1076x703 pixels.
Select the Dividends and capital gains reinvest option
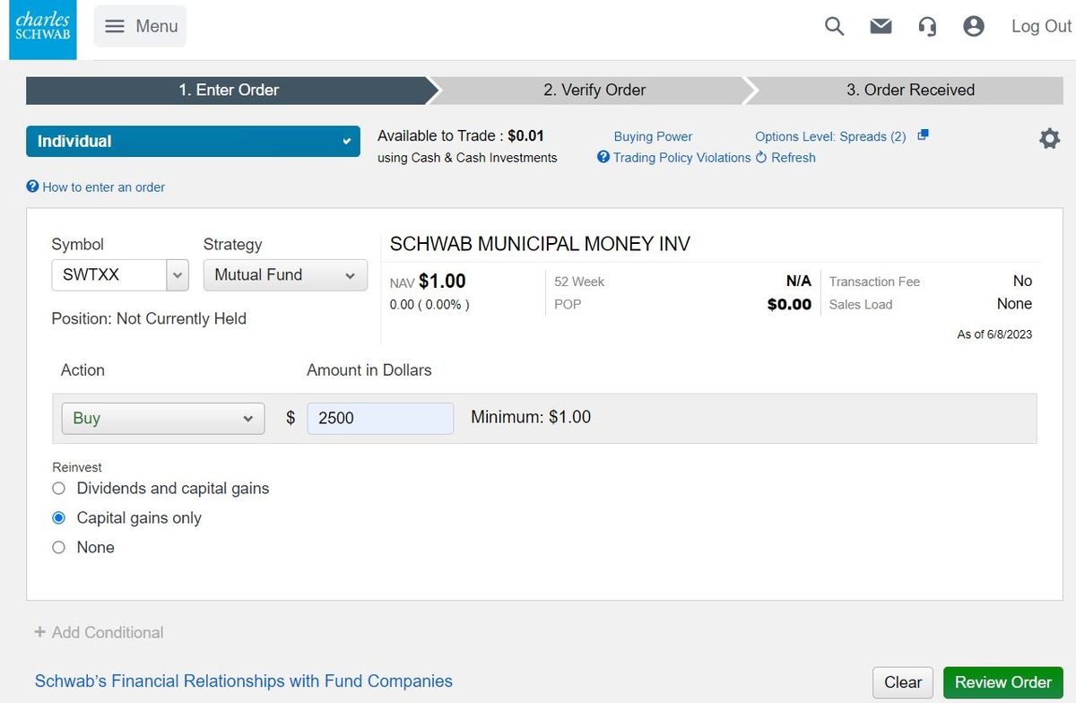coord(58,488)
